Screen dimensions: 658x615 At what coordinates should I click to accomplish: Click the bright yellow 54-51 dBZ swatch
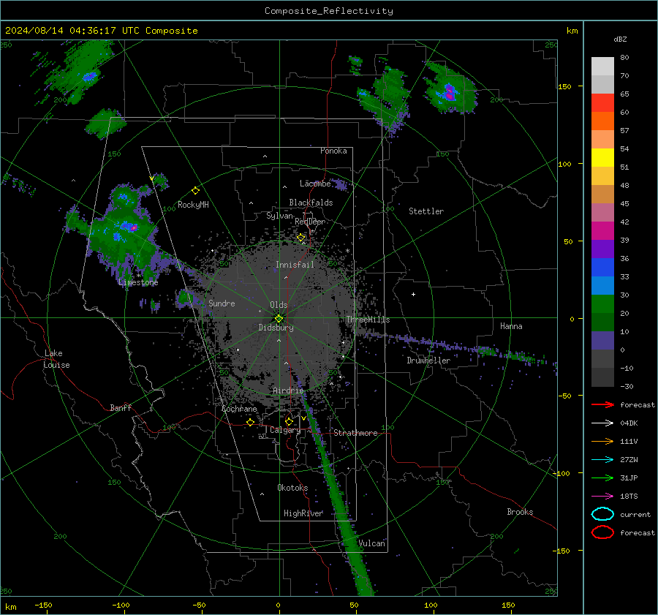(602, 158)
